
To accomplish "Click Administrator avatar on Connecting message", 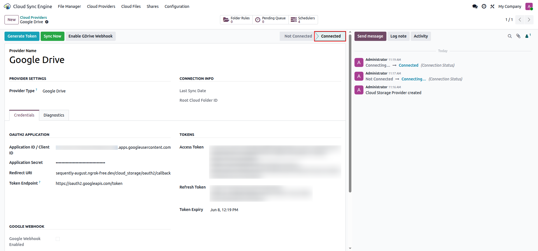I will point(359,76).
